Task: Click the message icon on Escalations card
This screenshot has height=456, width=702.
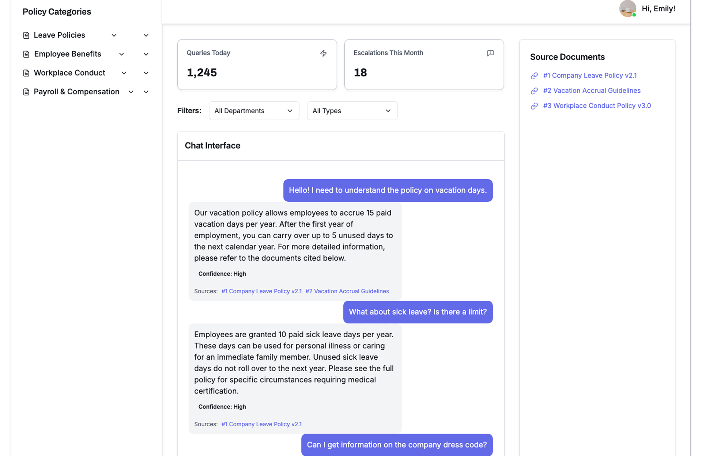Action: coord(490,53)
